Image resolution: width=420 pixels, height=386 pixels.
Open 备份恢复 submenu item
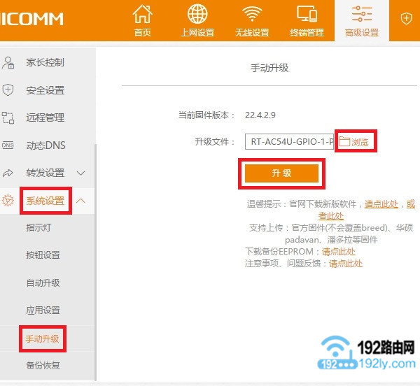click(x=43, y=365)
